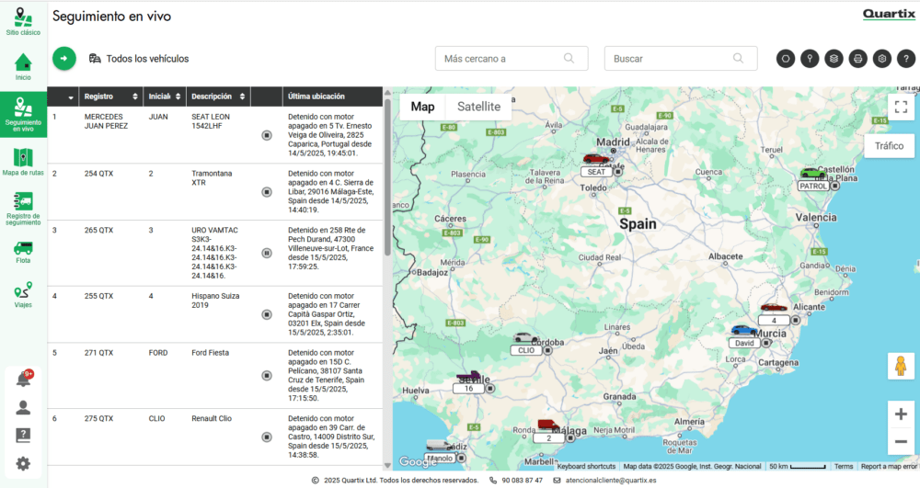Open the first column dropdown arrow in table header
The width and height of the screenshot is (920, 488).
pos(71,97)
